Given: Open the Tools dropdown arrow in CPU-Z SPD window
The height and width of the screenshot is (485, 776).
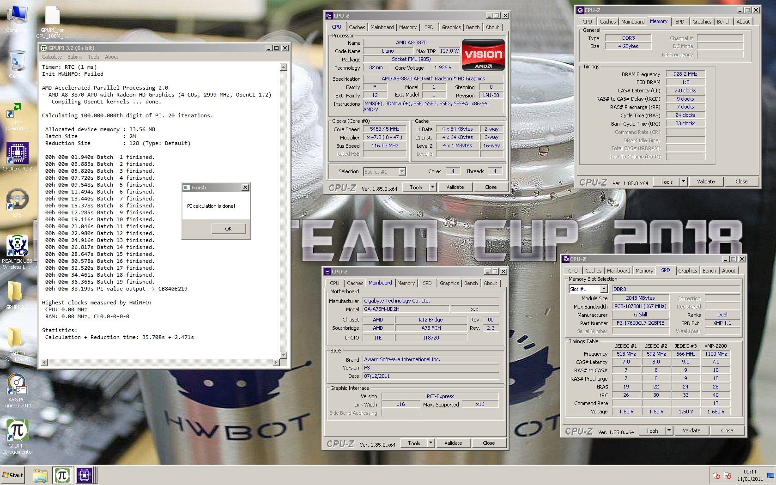Looking at the screenshot, I should coord(669,430).
